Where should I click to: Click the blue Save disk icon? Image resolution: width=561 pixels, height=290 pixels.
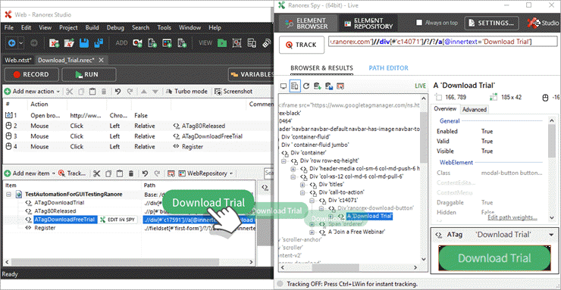point(84,43)
